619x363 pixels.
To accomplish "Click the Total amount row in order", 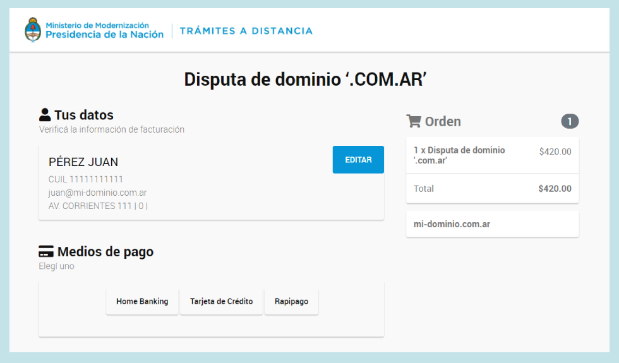I will click(492, 189).
